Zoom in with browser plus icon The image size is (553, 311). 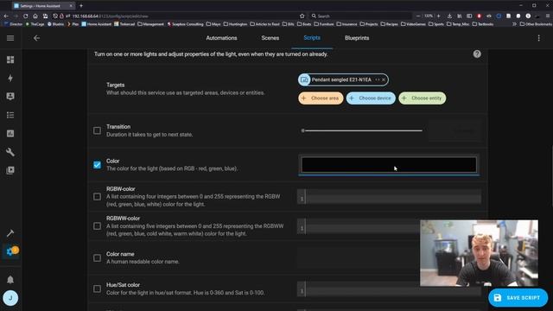(438, 16)
